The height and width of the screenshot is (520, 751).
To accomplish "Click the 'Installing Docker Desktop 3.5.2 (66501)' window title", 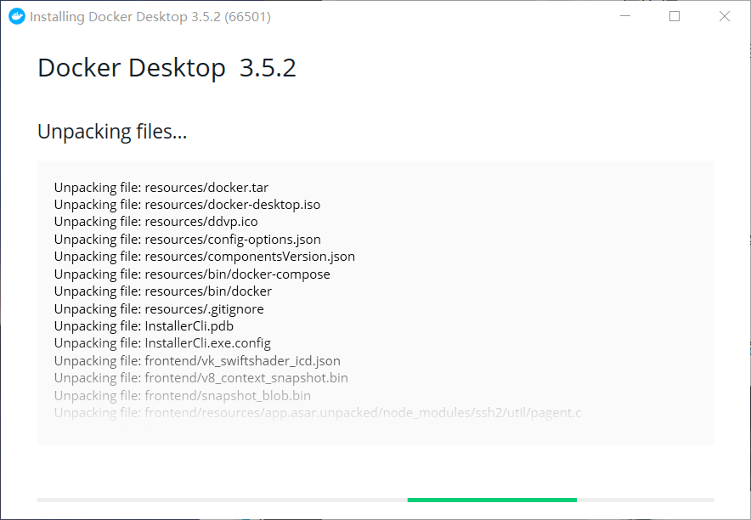I will (150, 16).
